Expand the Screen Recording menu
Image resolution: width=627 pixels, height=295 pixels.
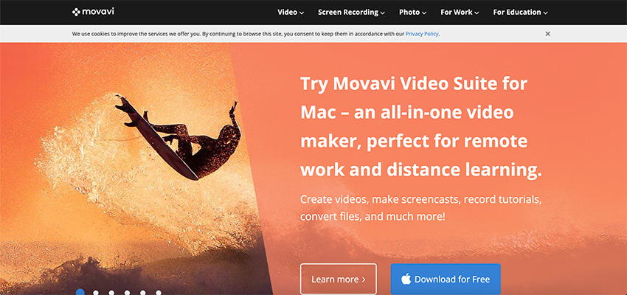click(x=351, y=13)
